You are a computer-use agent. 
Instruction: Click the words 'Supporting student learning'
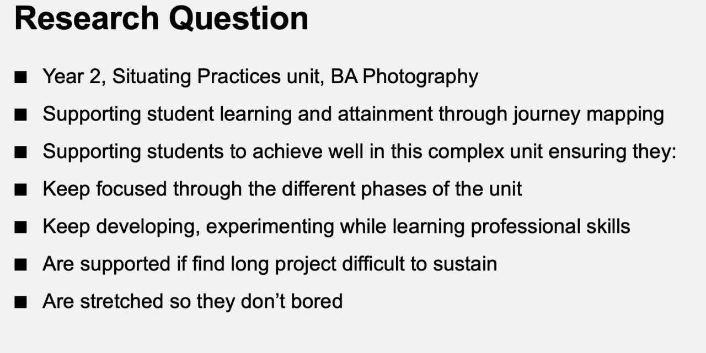pos(168,115)
